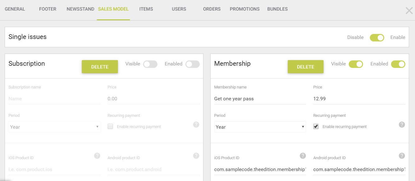
Task: Open help for Subscription Android product ID
Action: click(x=196, y=156)
